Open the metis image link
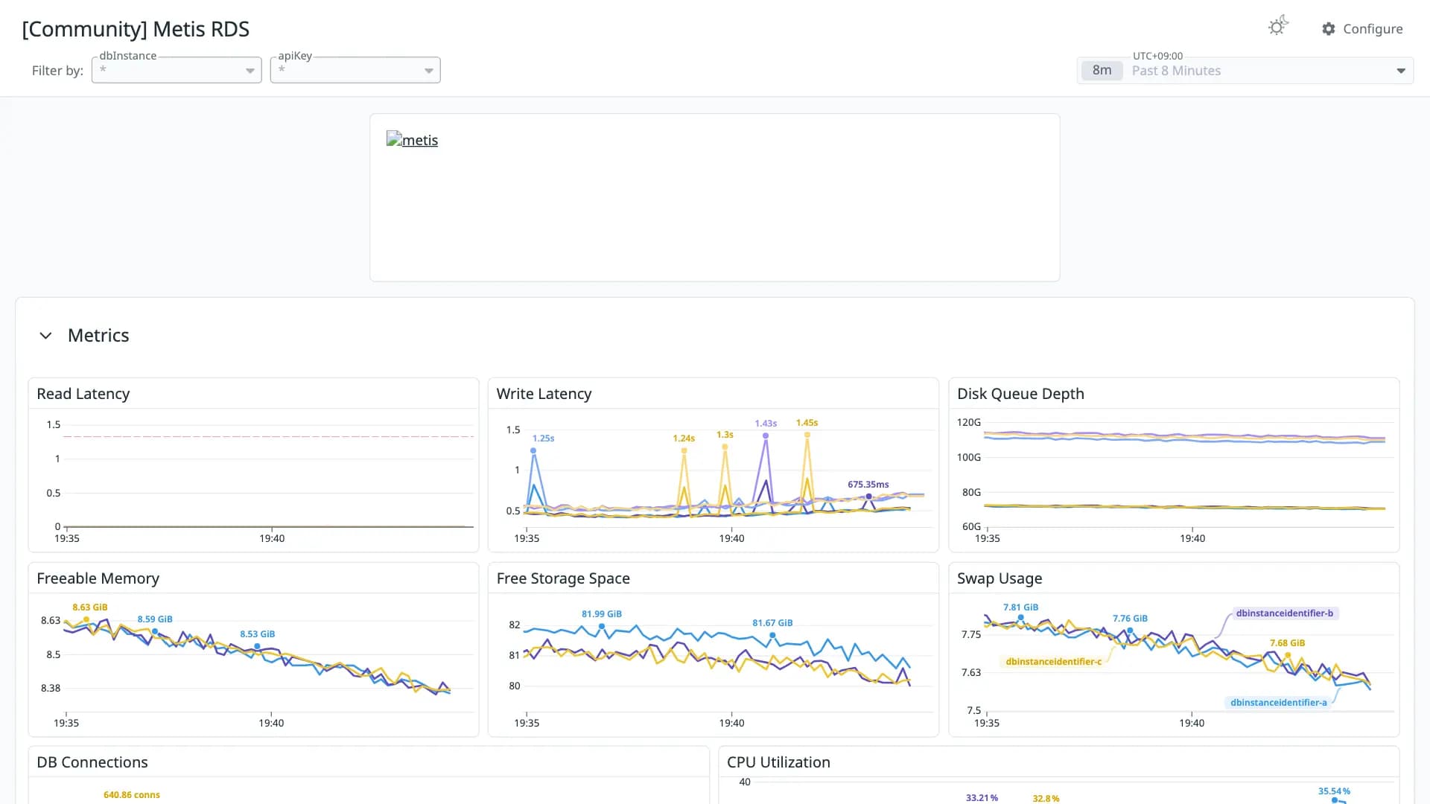The width and height of the screenshot is (1430, 804). point(412,140)
